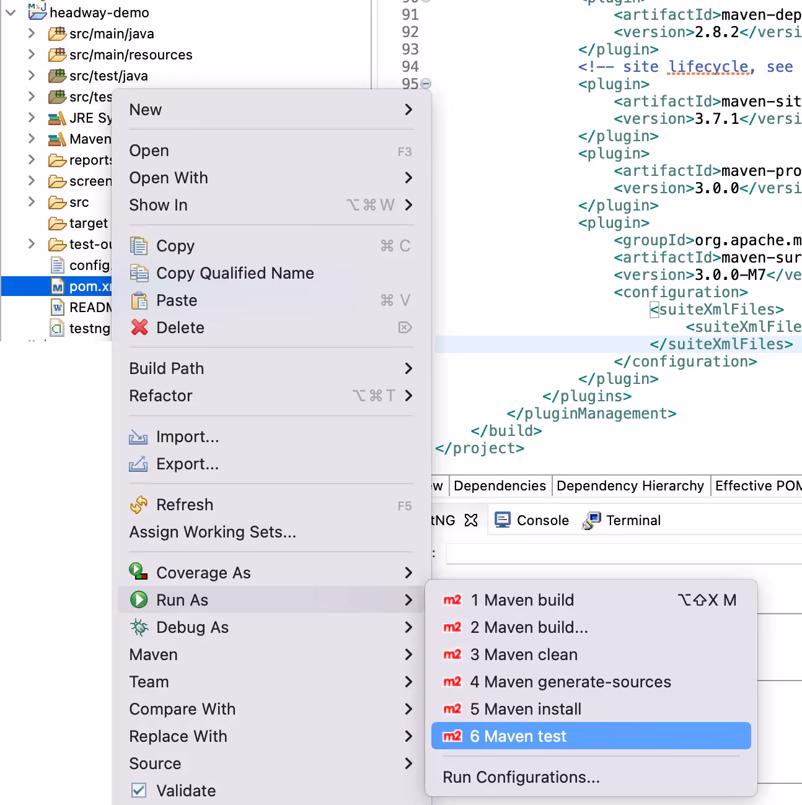
Task: Click the pom.xml file icon
Action: coord(58,287)
